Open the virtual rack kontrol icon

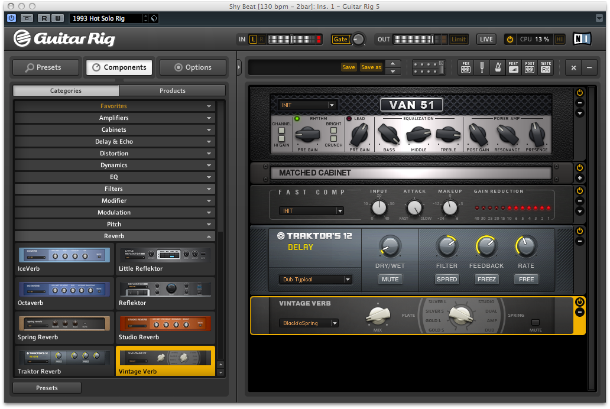pyautogui.click(x=429, y=67)
